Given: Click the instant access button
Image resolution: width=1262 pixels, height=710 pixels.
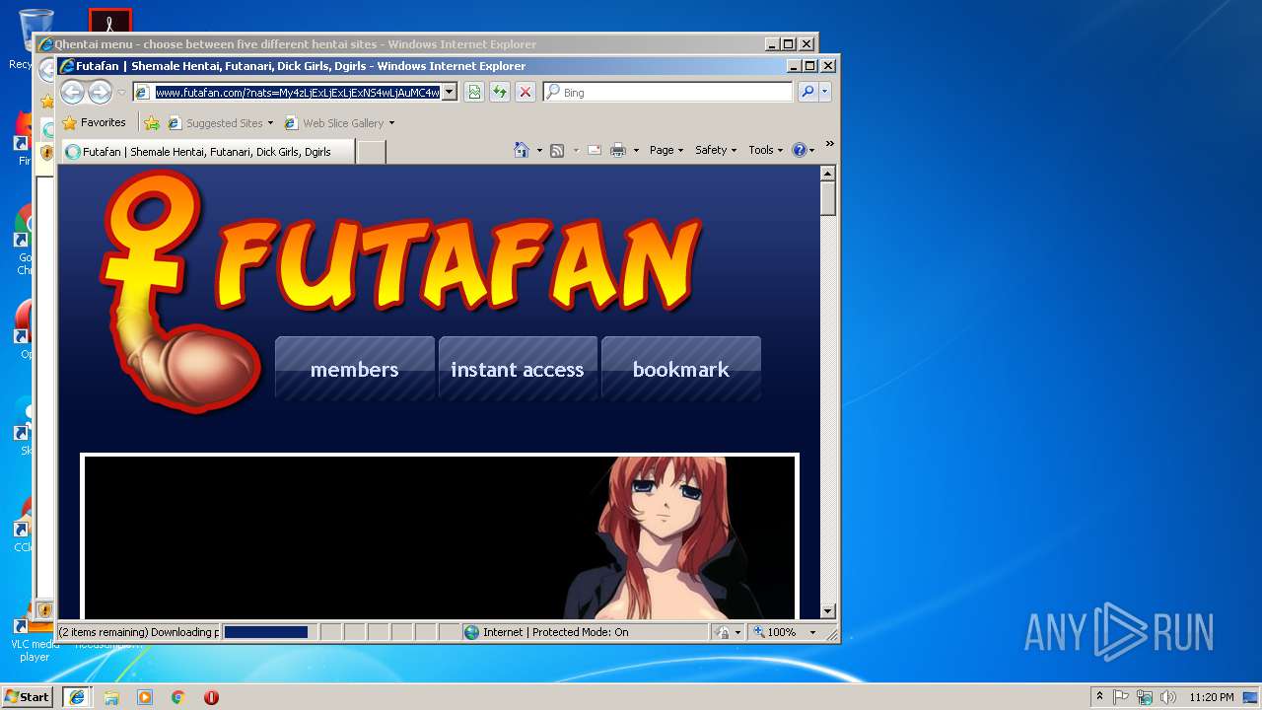Looking at the screenshot, I should 518,369.
